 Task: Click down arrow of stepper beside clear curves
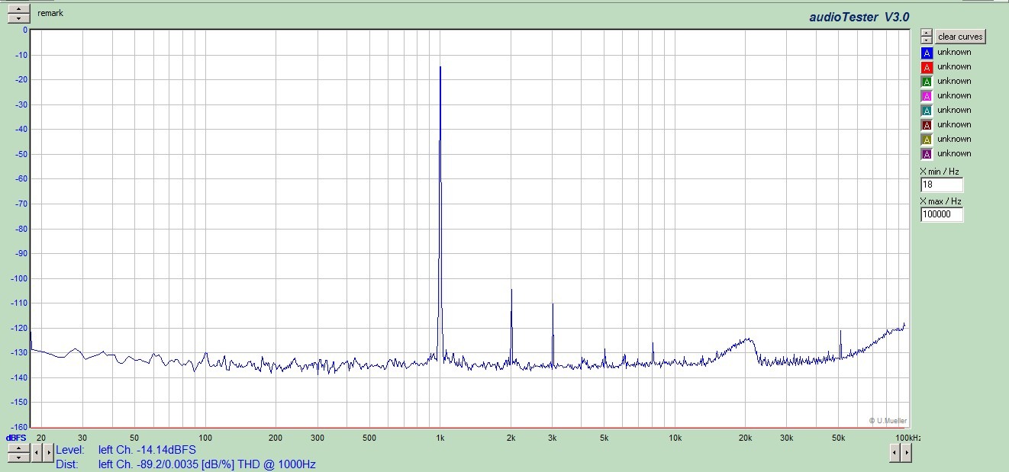[927, 40]
